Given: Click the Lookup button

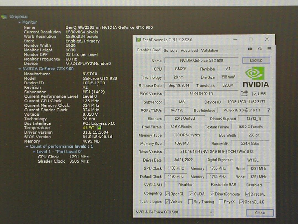Looking at the screenshot, I should coord(256,60).
